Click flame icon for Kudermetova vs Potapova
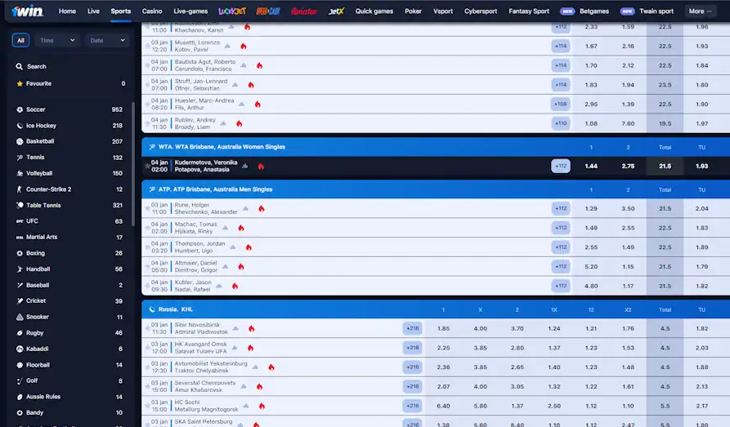730x427 pixels. [261, 166]
